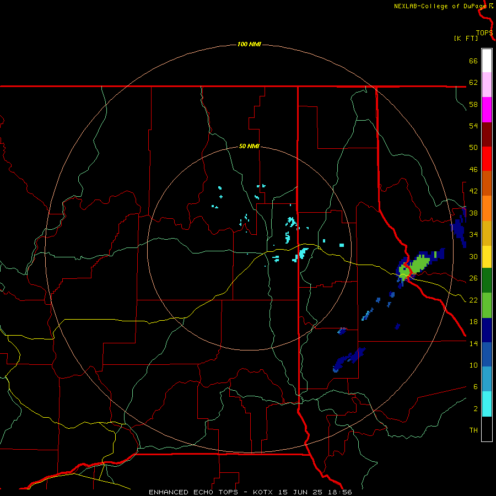This screenshot has width=496, height=496.
Task: Click the '50' legend value
Action: [x=473, y=148]
